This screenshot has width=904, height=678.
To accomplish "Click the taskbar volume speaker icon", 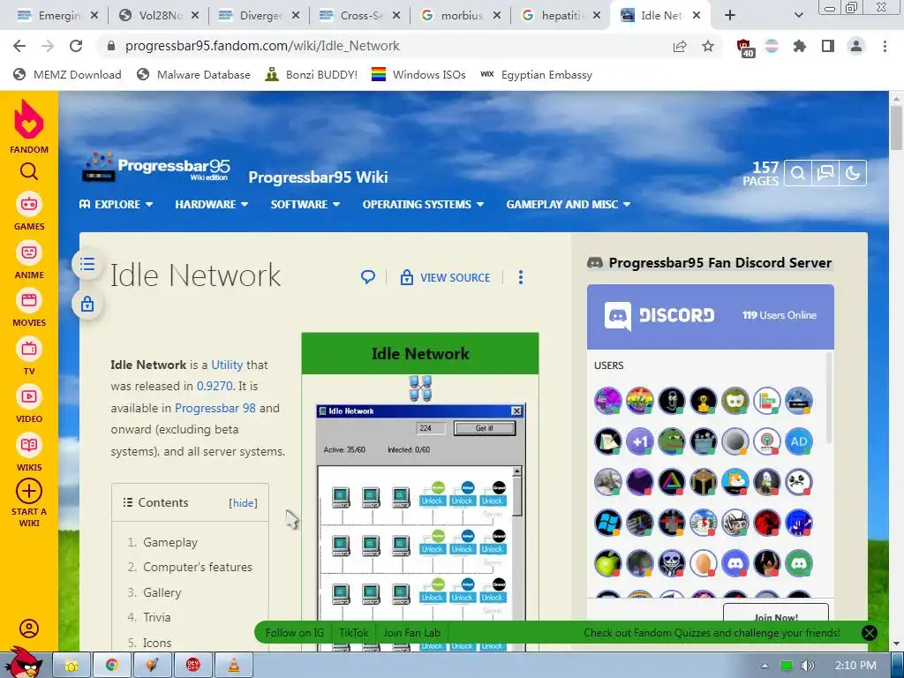I will coord(807,666).
